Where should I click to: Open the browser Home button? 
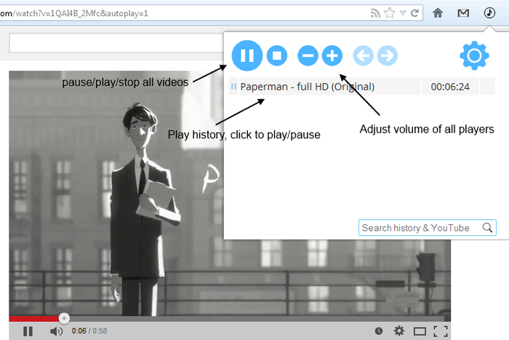click(438, 12)
